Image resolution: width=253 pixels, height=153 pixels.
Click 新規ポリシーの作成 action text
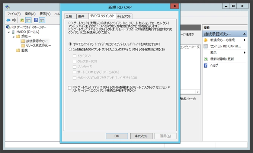[x=222, y=40]
